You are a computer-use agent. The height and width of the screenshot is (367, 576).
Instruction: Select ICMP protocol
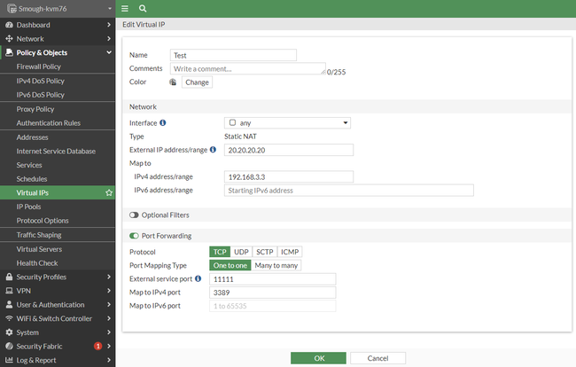tap(290, 252)
